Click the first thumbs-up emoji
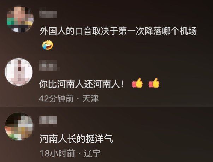Viewport: 213px width, 162px height. pyautogui.click(x=137, y=83)
